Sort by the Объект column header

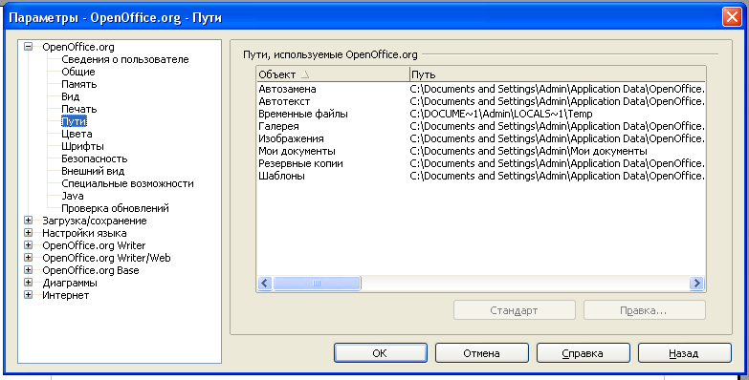point(333,74)
